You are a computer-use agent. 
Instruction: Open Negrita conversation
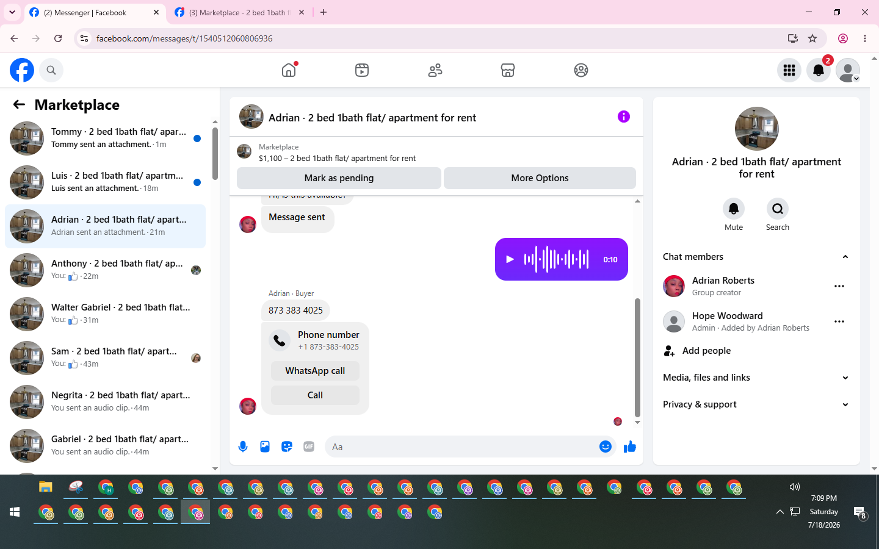click(x=105, y=402)
